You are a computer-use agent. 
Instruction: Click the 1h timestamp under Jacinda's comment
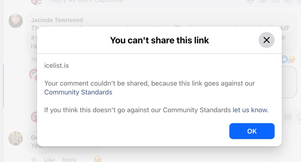34,59
